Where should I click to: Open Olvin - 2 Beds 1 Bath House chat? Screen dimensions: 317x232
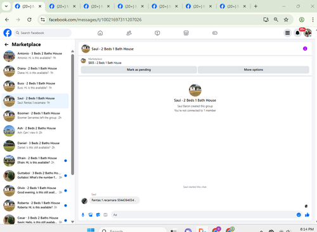coord(36,190)
